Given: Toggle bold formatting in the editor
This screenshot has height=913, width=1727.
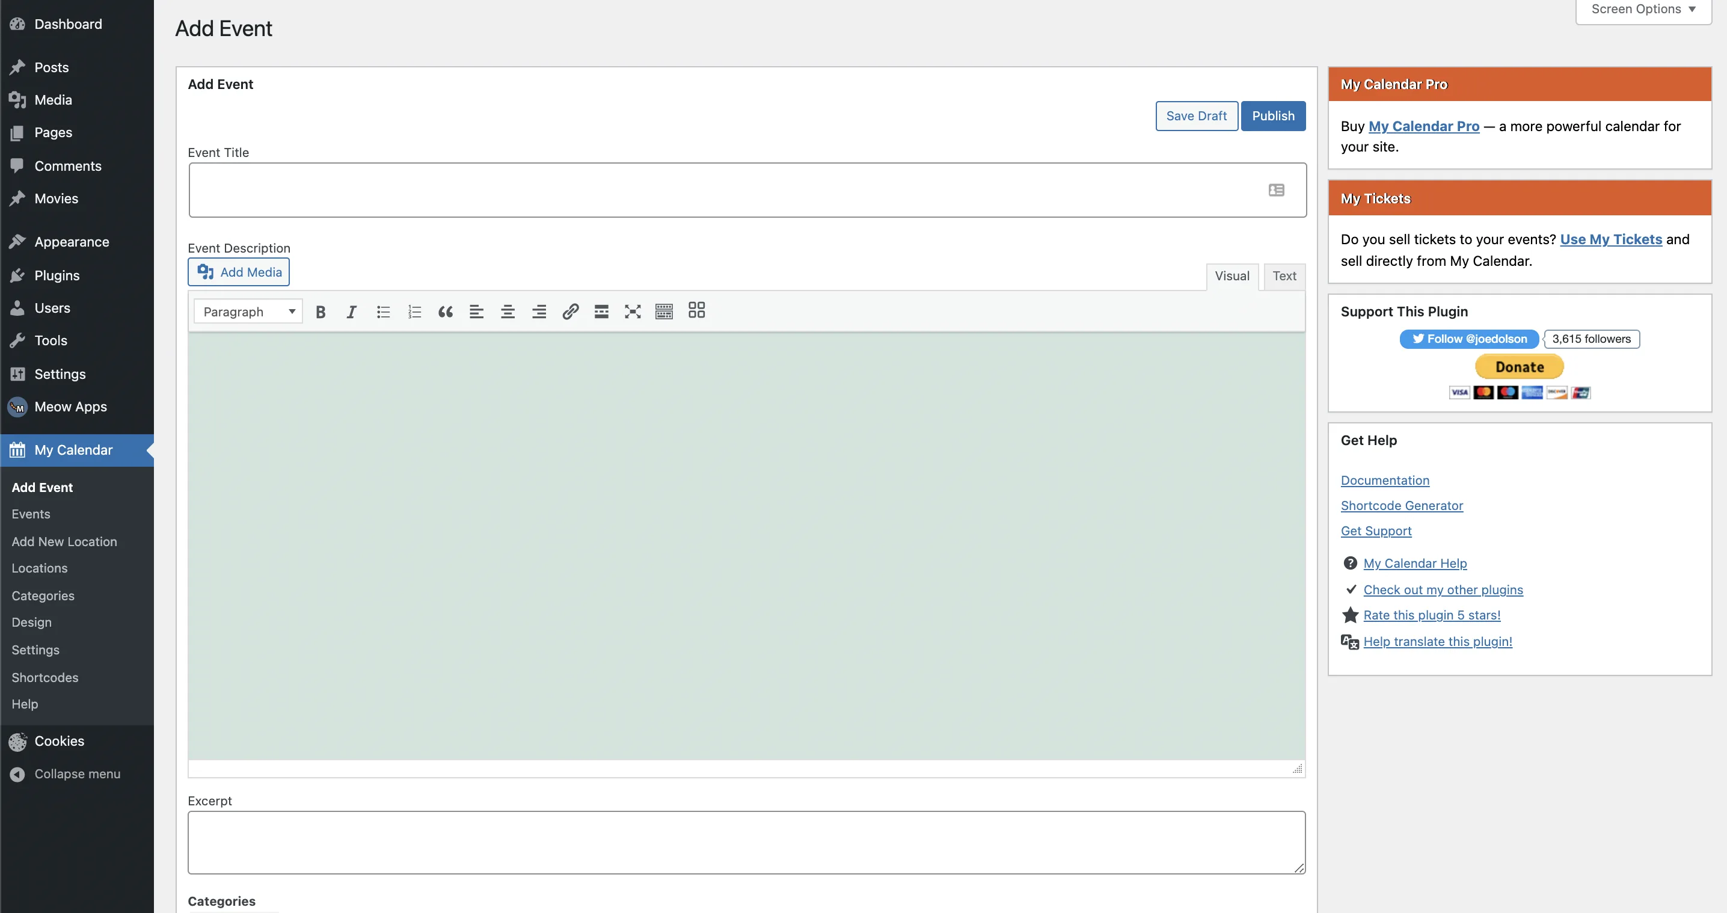Looking at the screenshot, I should 321,312.
